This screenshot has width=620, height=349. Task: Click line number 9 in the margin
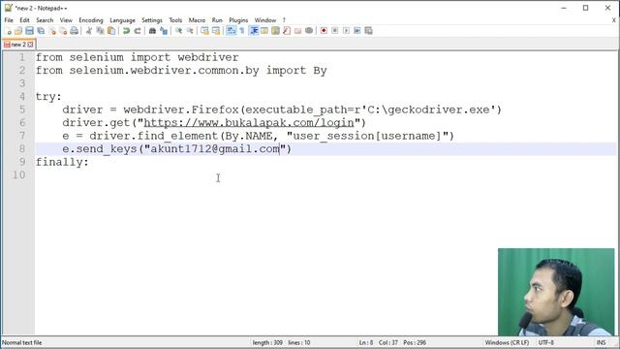pos(22,162)
